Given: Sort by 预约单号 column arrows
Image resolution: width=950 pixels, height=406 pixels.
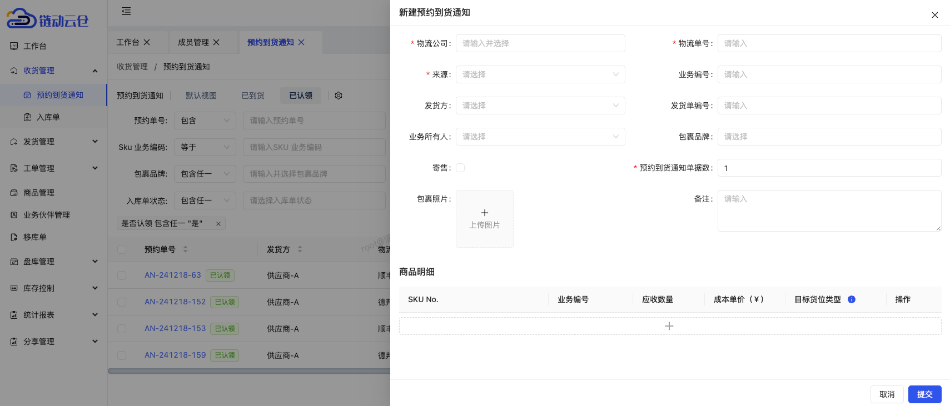Looking at the screenshot, I should click(185, 249).
